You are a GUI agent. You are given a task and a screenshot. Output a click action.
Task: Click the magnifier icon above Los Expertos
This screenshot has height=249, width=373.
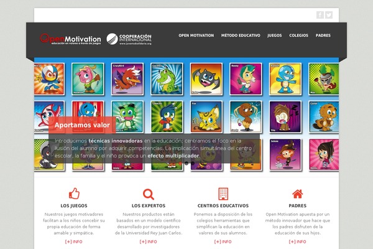[x=149, y=194]
